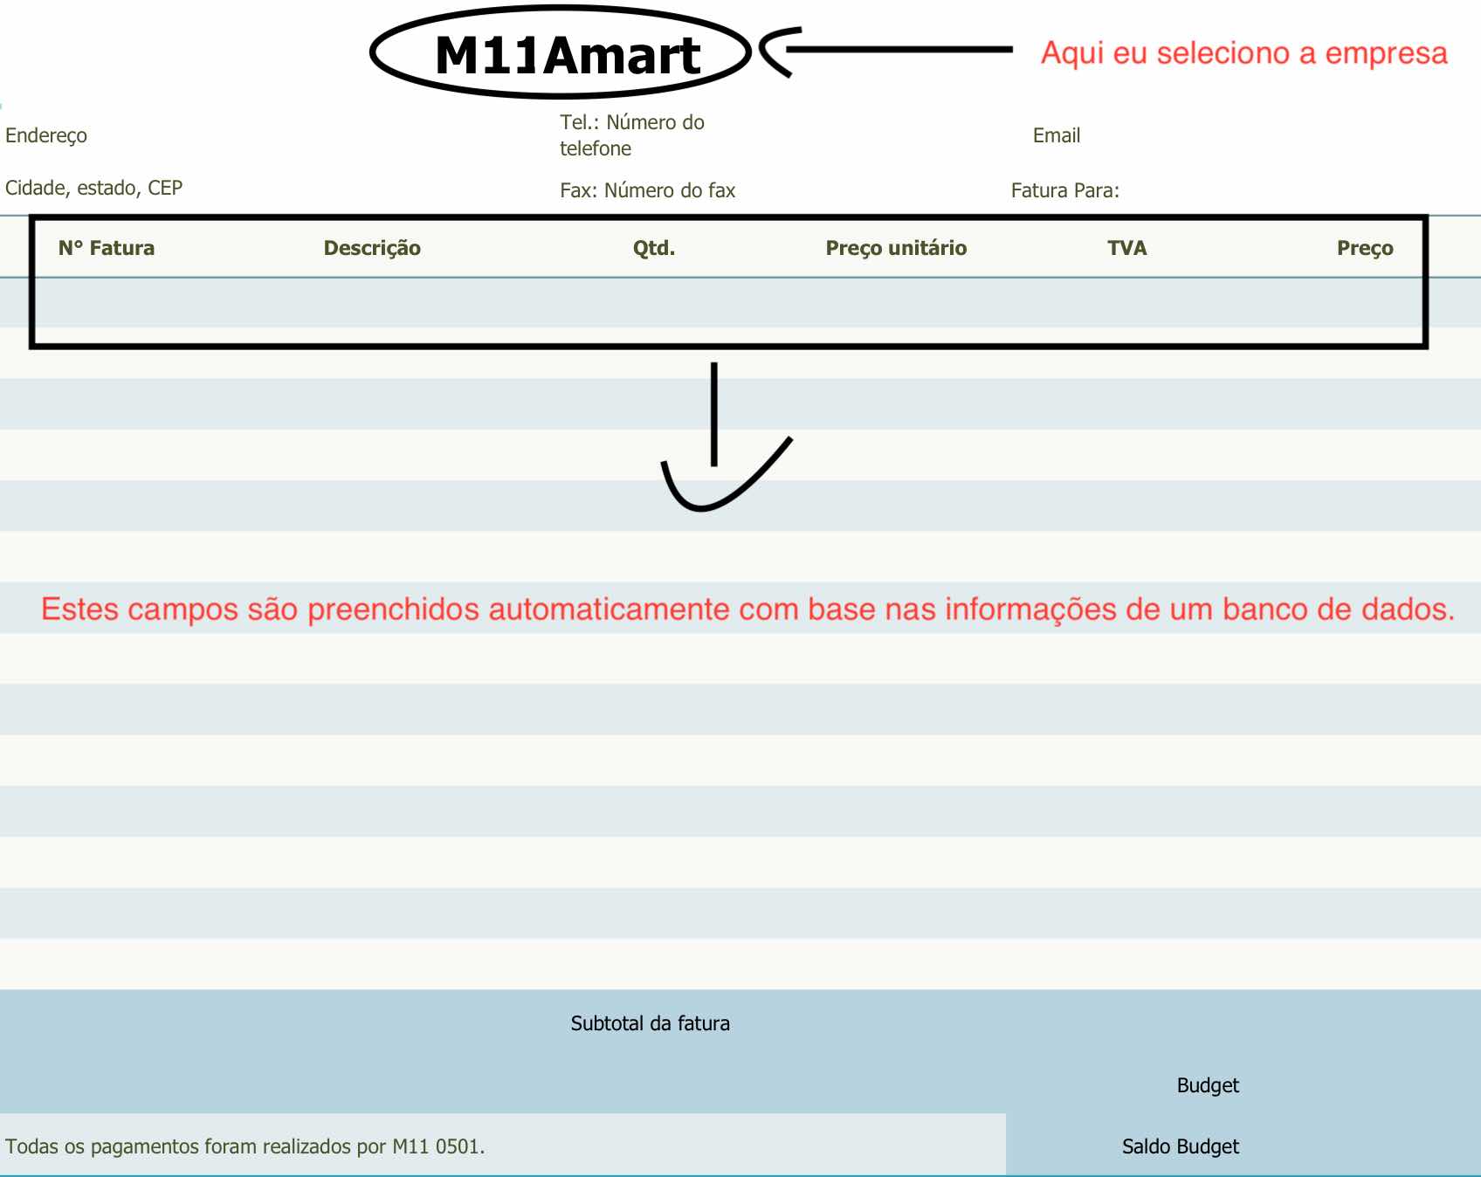Click the Budget label
1481x1177 pixels.
click(1208, 1085)
